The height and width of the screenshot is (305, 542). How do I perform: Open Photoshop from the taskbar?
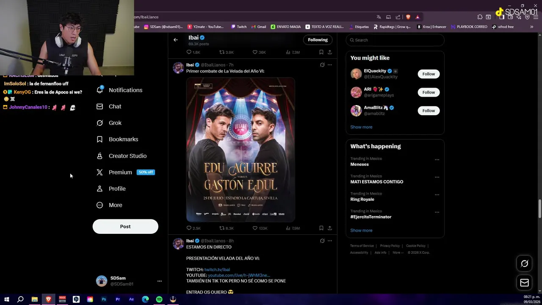tap(104, 299)
